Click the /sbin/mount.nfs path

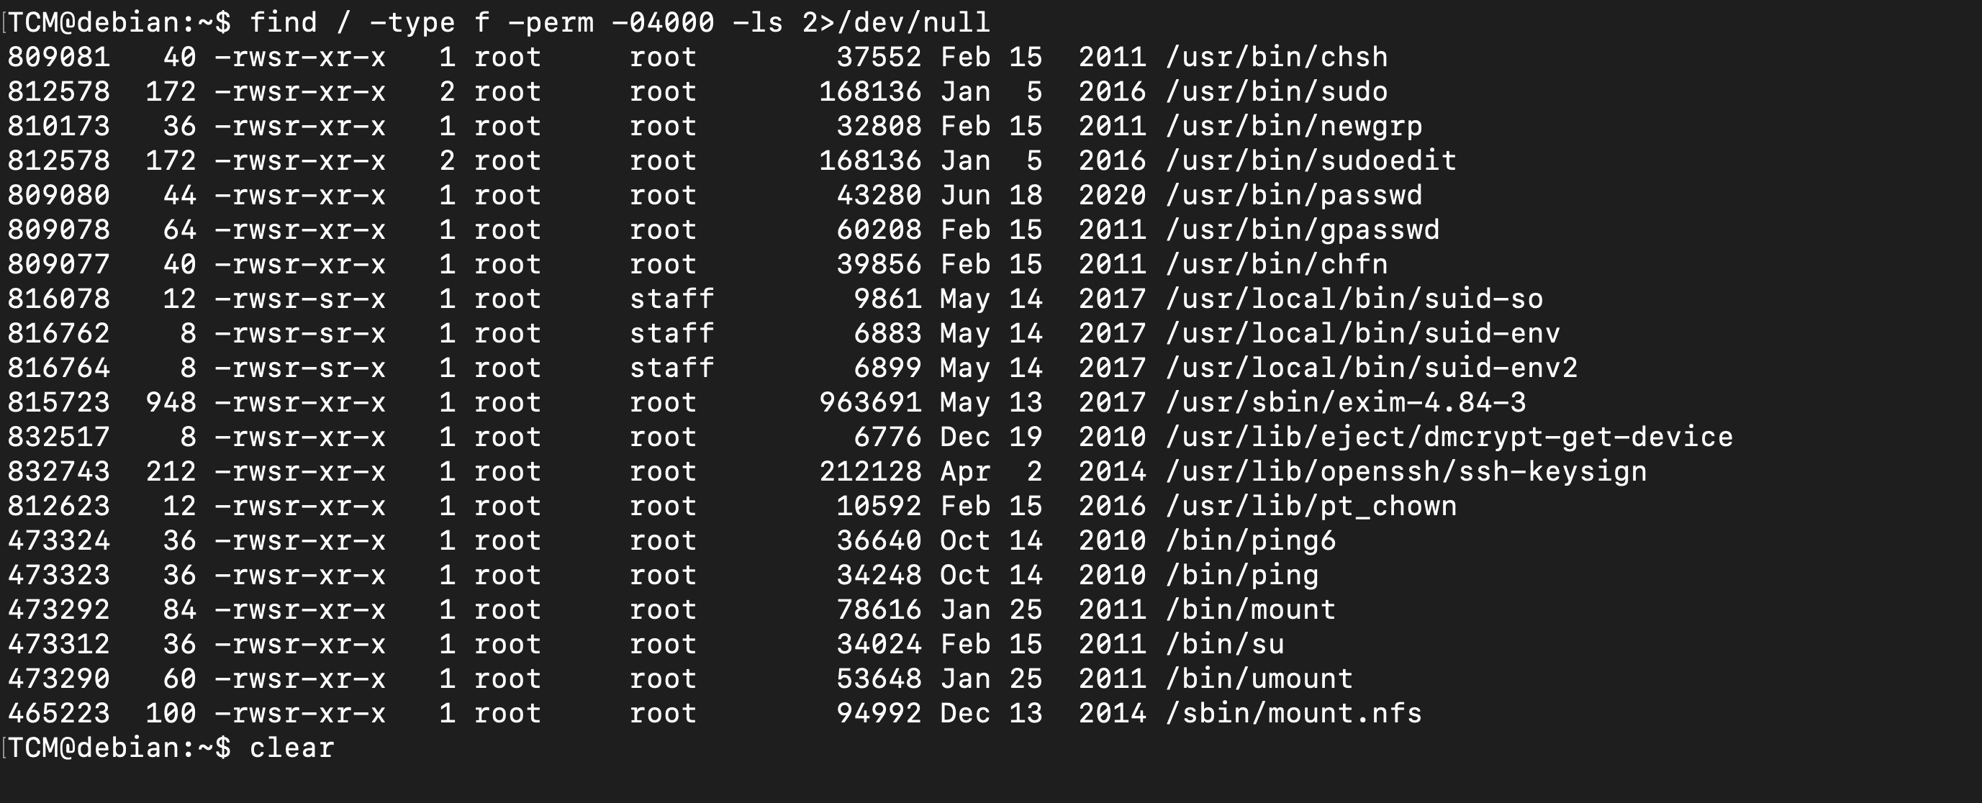[1293, 713]
